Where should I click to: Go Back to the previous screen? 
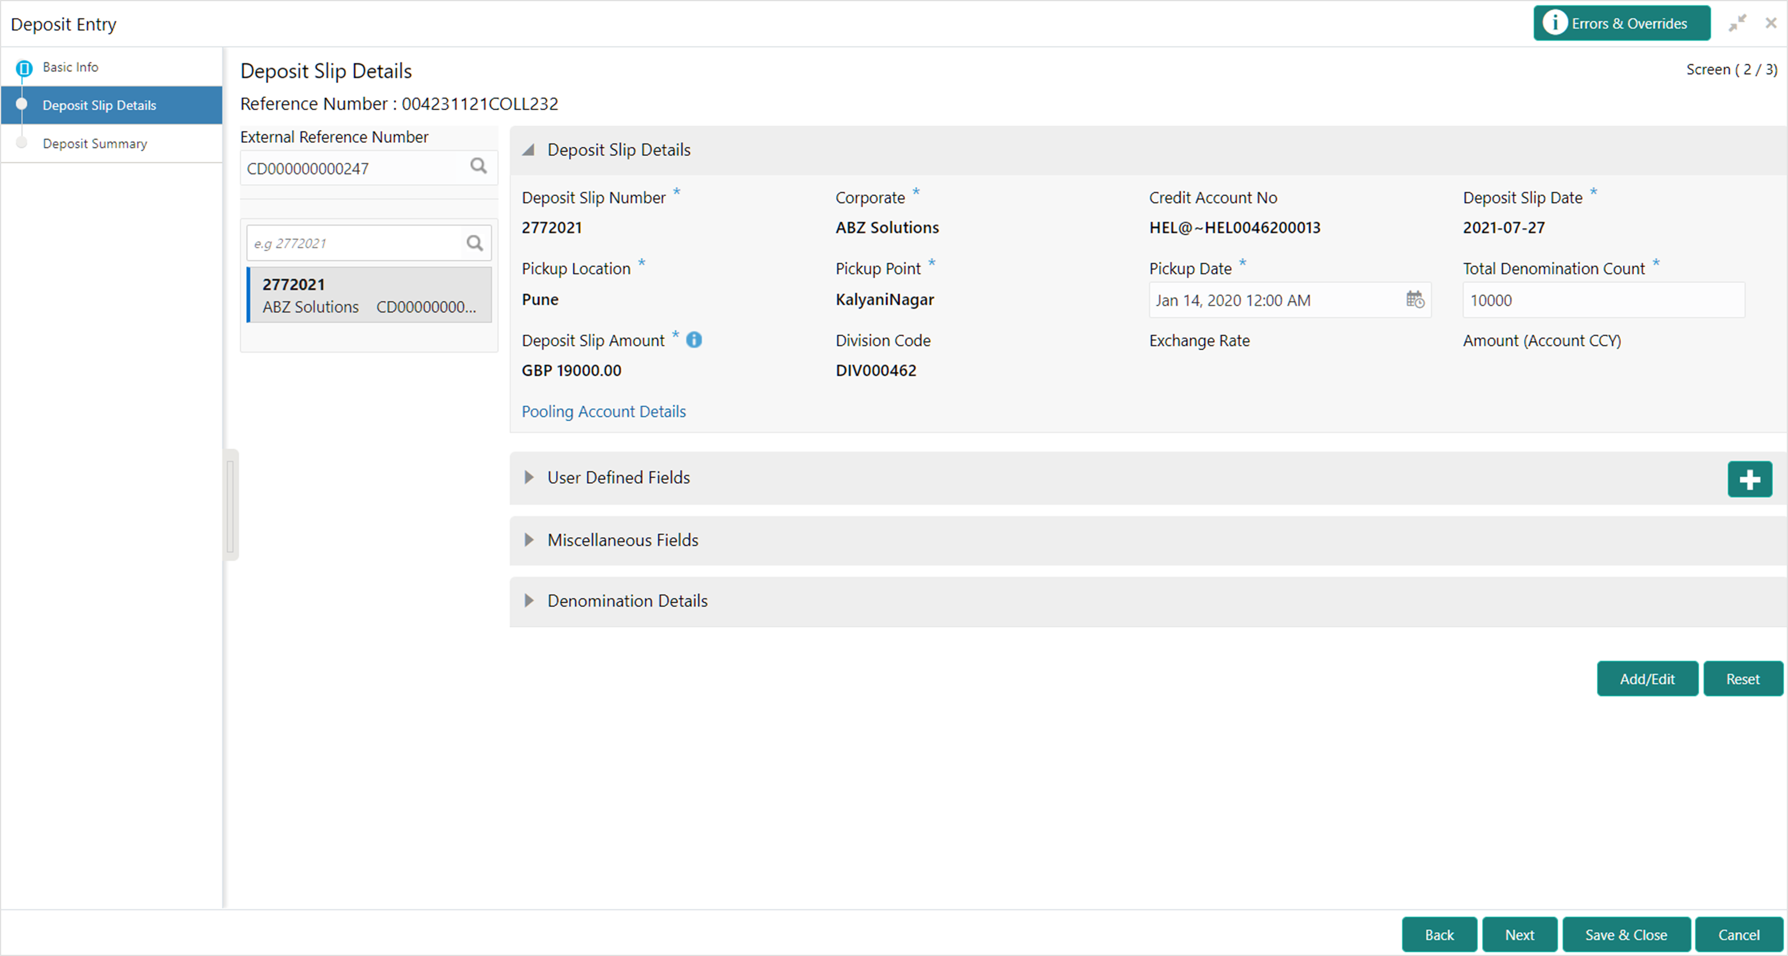point(1440,935)
